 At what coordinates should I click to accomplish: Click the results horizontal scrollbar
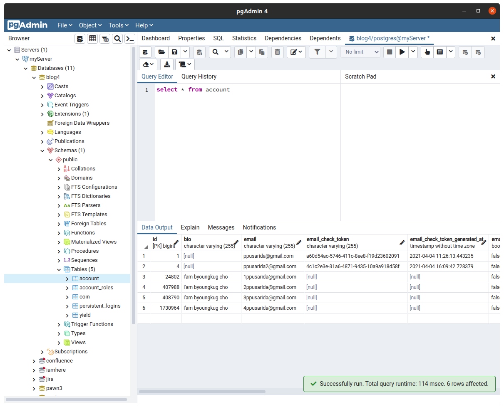[x=202, y=392]
